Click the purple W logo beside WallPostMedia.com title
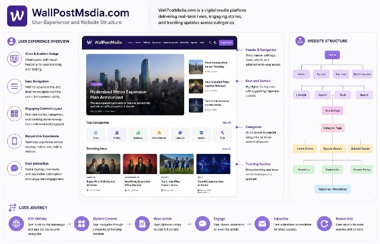The width and height of the screenshot is (380, 244). click(x=17, y=16)
